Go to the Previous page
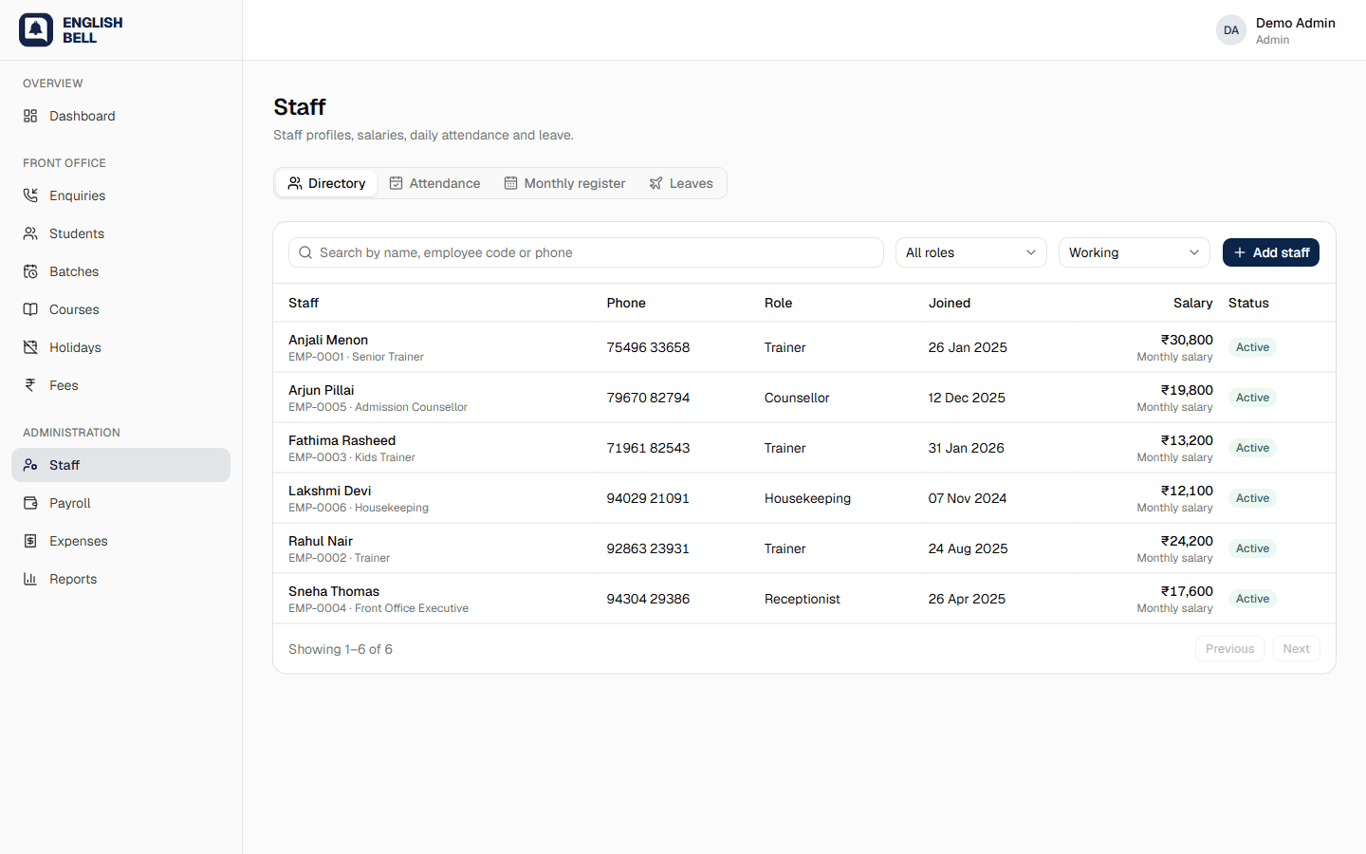This screenshot has height=854, width=1366. click(x=1229, y=649)
